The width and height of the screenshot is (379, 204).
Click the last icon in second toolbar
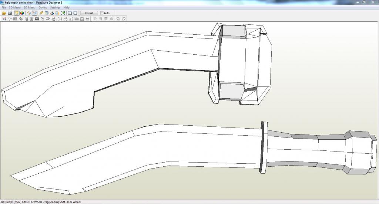click(124, 19)
